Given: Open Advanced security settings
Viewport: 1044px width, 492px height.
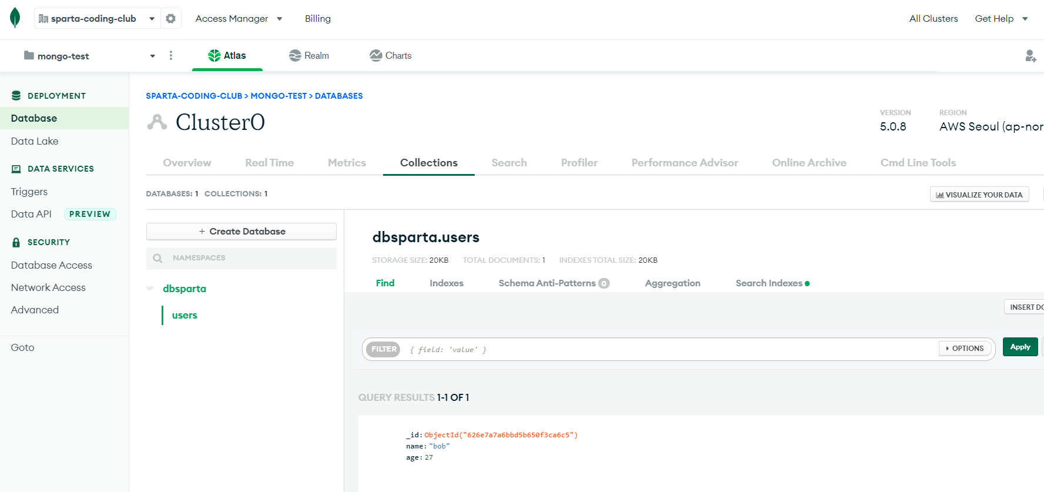Looking at the screenshot, I should (35, 310).
